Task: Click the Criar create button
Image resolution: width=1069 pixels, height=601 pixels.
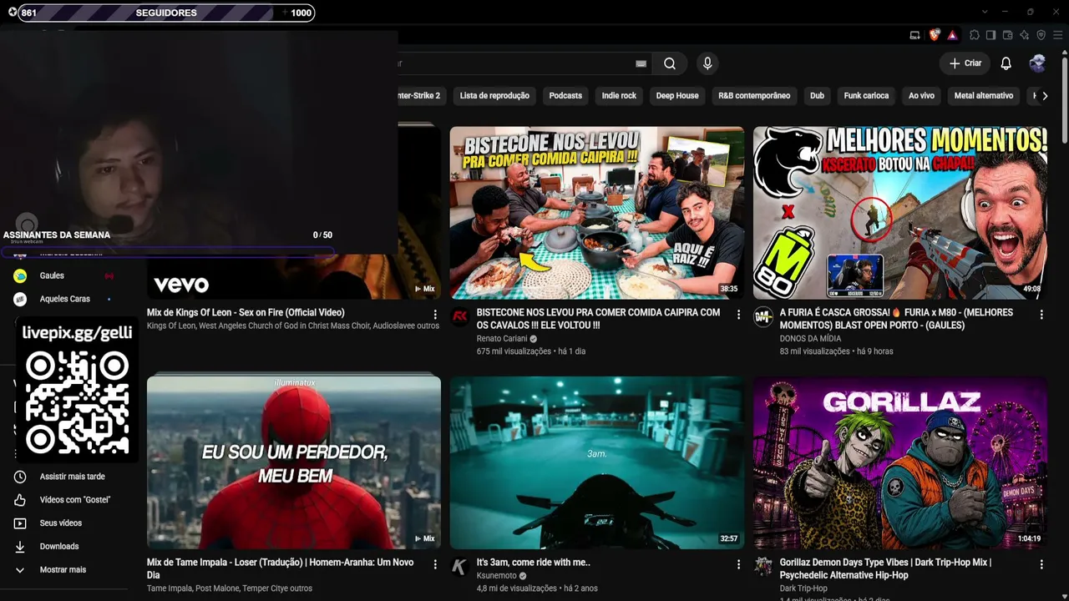Action: (965, 63)
